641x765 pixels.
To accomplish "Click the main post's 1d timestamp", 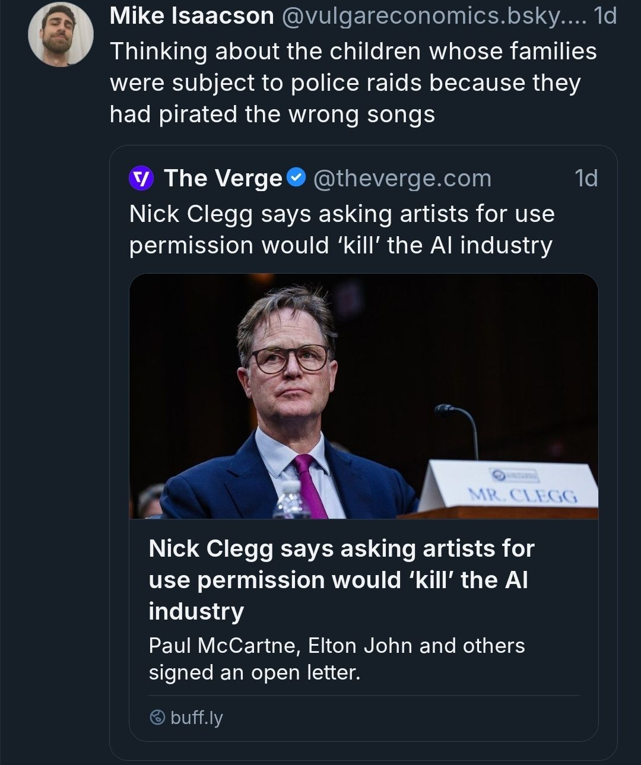I will pyautogui.click(x=605, y=16).
